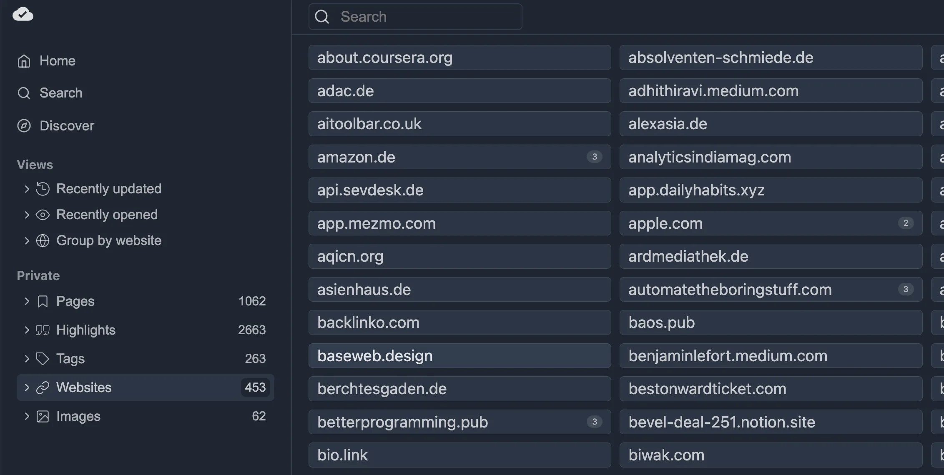This screenshot has height=475, width=944.
Task: Open the about.coursera.org website entry
Action: tap(459, 57)
